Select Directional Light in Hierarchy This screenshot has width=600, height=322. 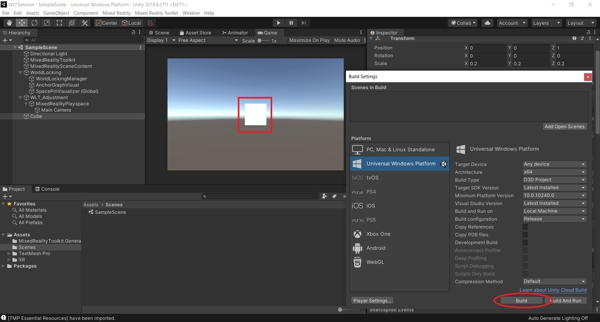48,53
